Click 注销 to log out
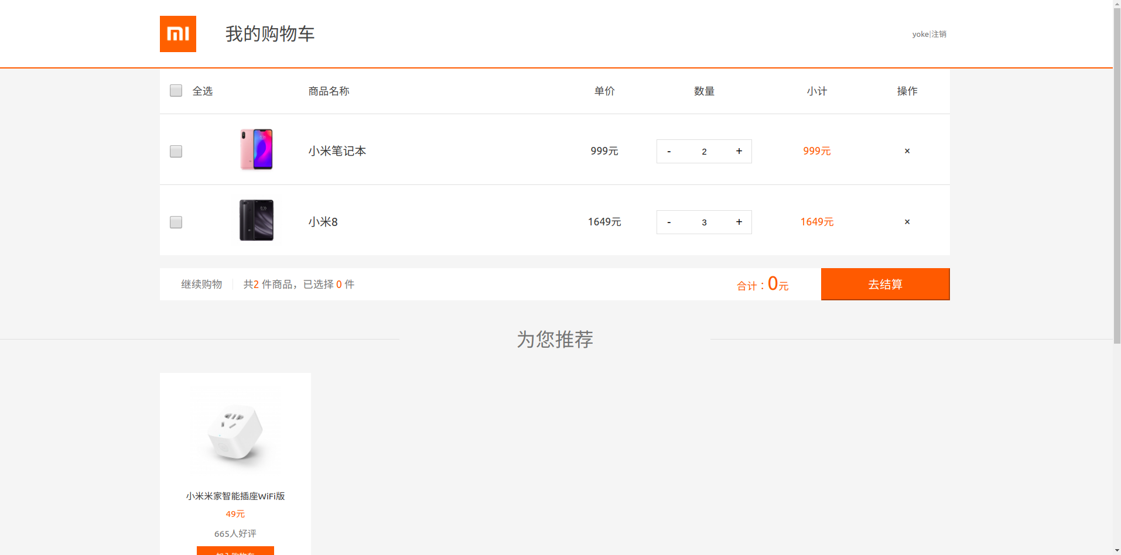The image size is (1121, 555). (939, 34)
